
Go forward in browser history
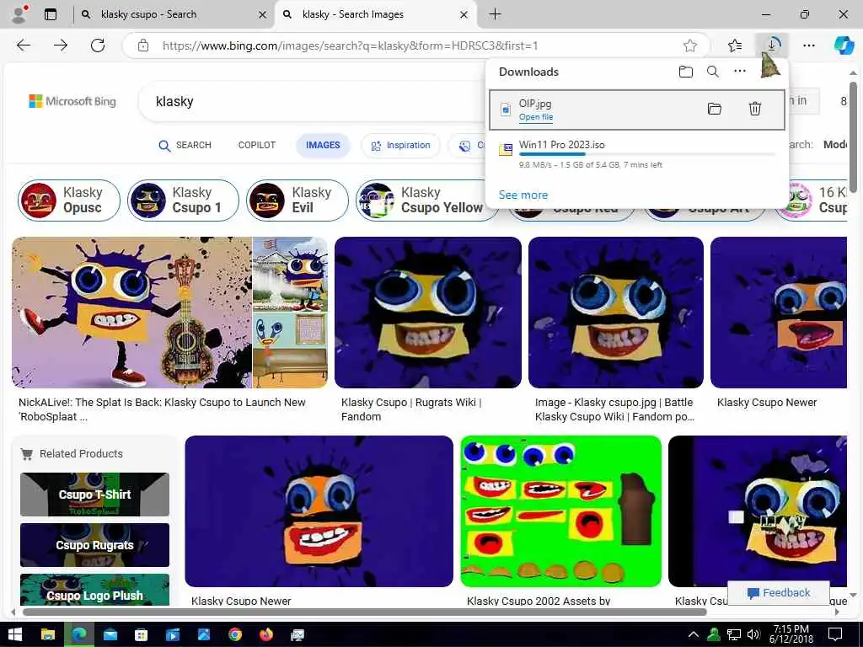(x=61, y=45)
